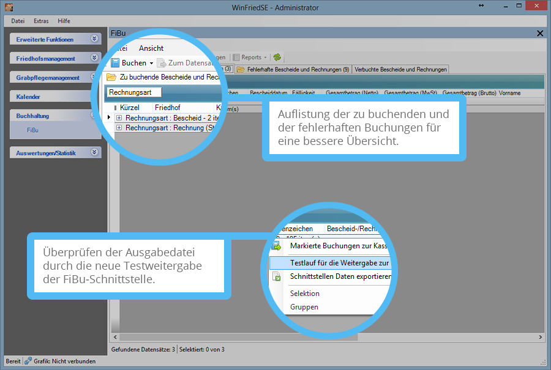The height and width of the screenshot is (370, 551).
Task: Expand the Rechnungsart: Bescheid group row
Action: pyautogui.click(x=119, y=117)
